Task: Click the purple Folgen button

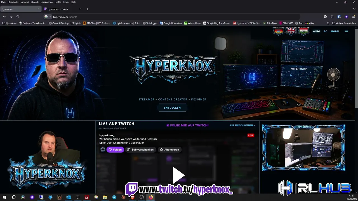Action: click(115, 150)
